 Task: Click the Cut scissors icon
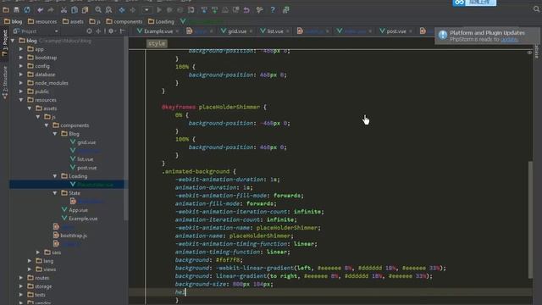(64, 10)
